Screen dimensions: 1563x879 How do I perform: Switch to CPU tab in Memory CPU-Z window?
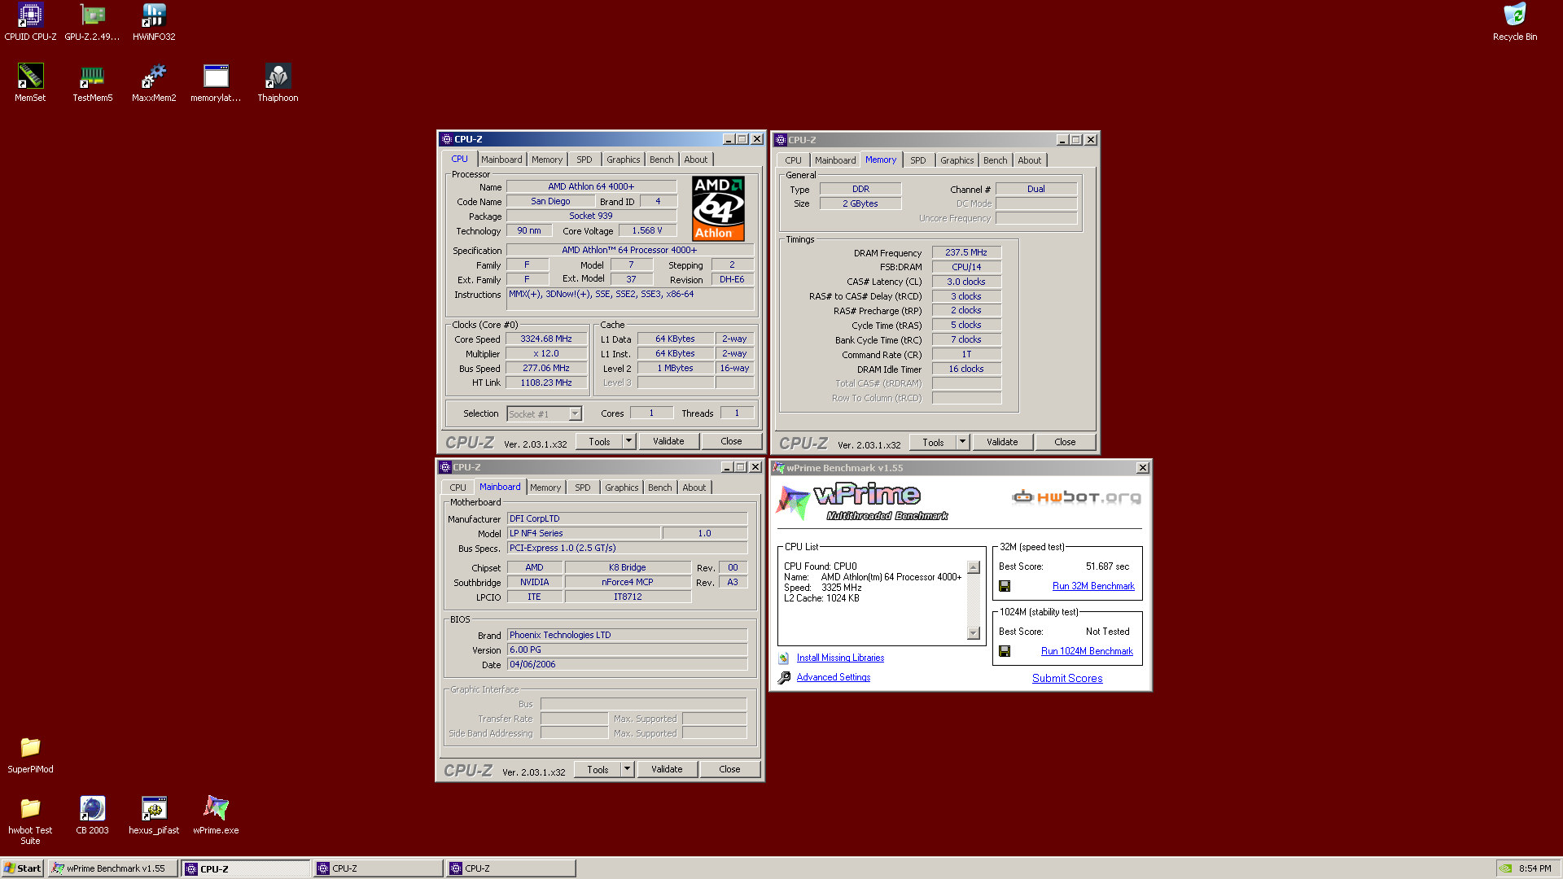coord(793,160)
